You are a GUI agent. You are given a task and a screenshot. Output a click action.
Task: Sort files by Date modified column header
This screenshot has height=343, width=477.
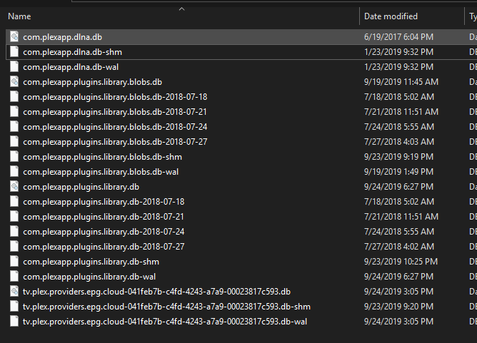(391, 16)
